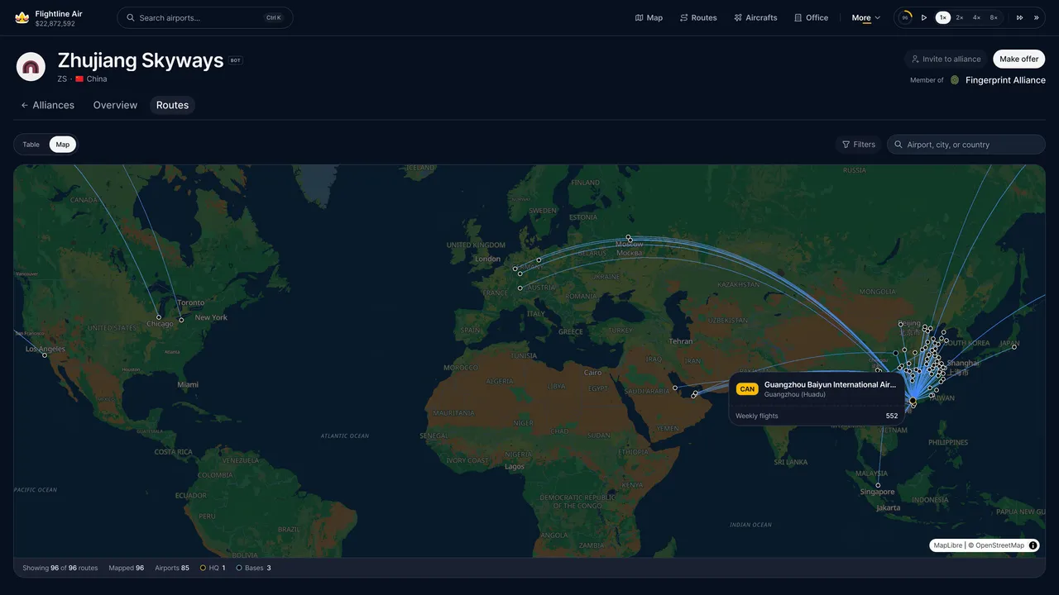Open the Routes page in top navigation

[x=698, y=17]
